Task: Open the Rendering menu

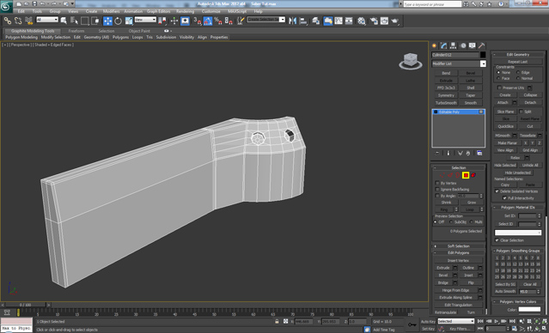Action: click(186, 11)
